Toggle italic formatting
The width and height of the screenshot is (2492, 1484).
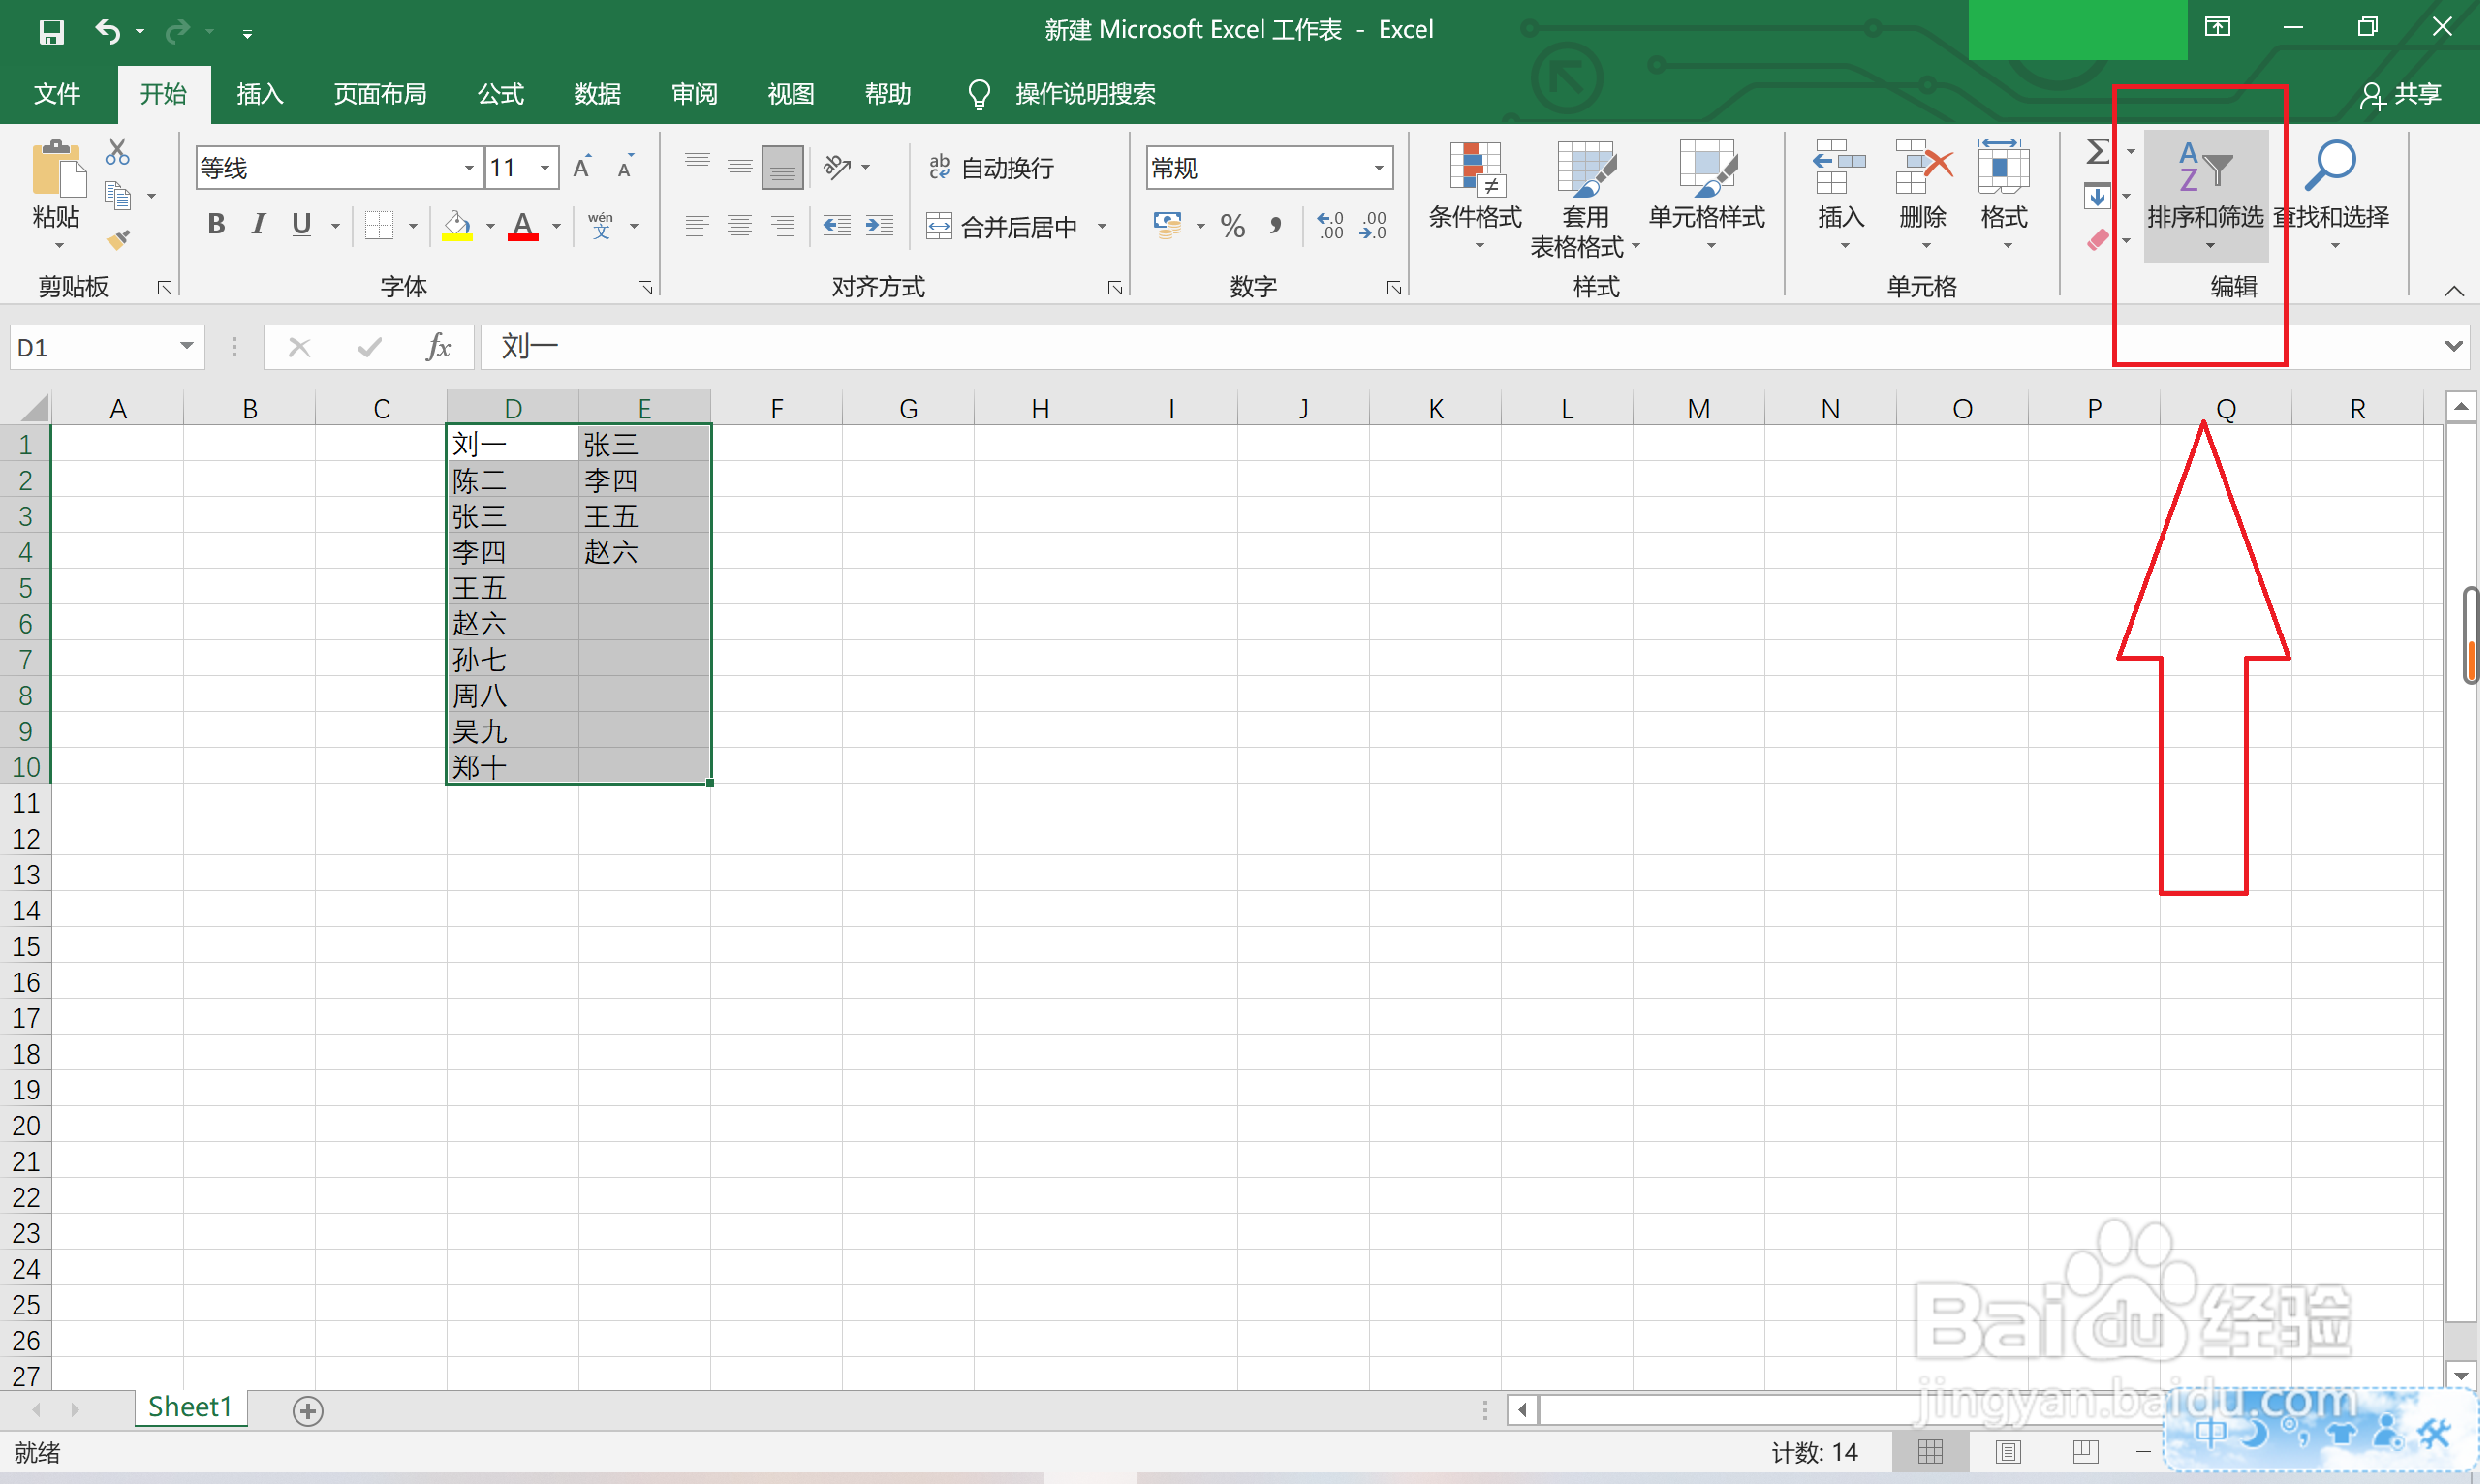[259, 225]
